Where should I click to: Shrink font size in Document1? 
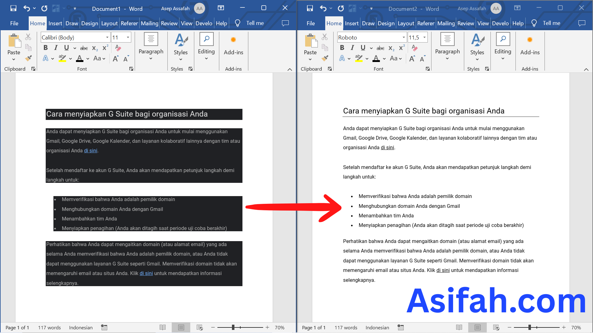coord(126,58)
